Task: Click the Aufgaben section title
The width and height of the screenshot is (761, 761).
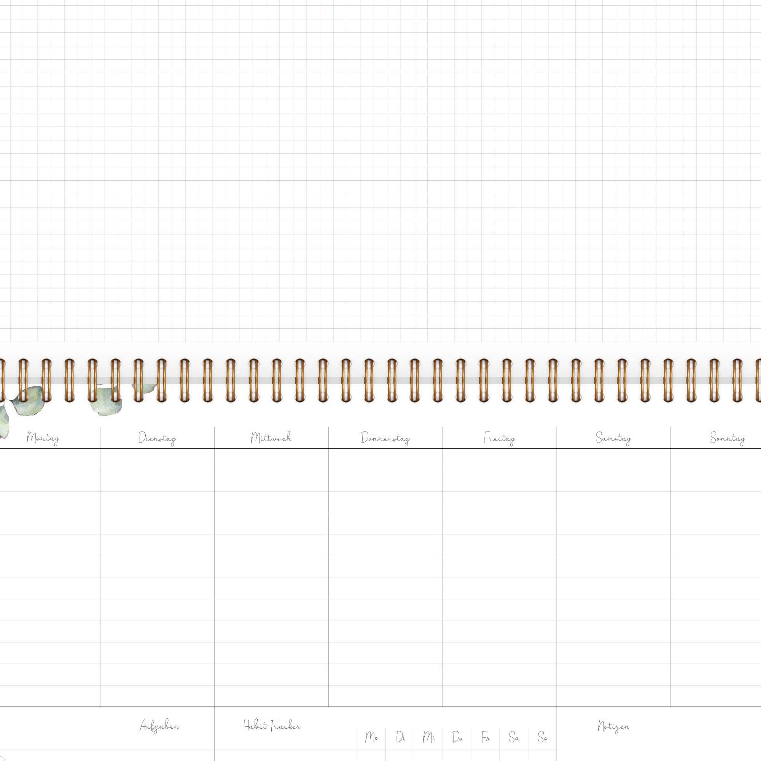Action: coord(159,726)
